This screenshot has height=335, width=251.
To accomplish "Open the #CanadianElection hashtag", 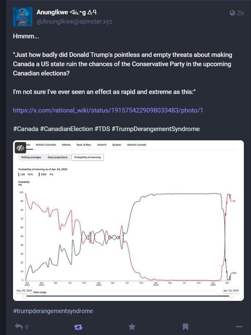I will click(x=67, y=129).
